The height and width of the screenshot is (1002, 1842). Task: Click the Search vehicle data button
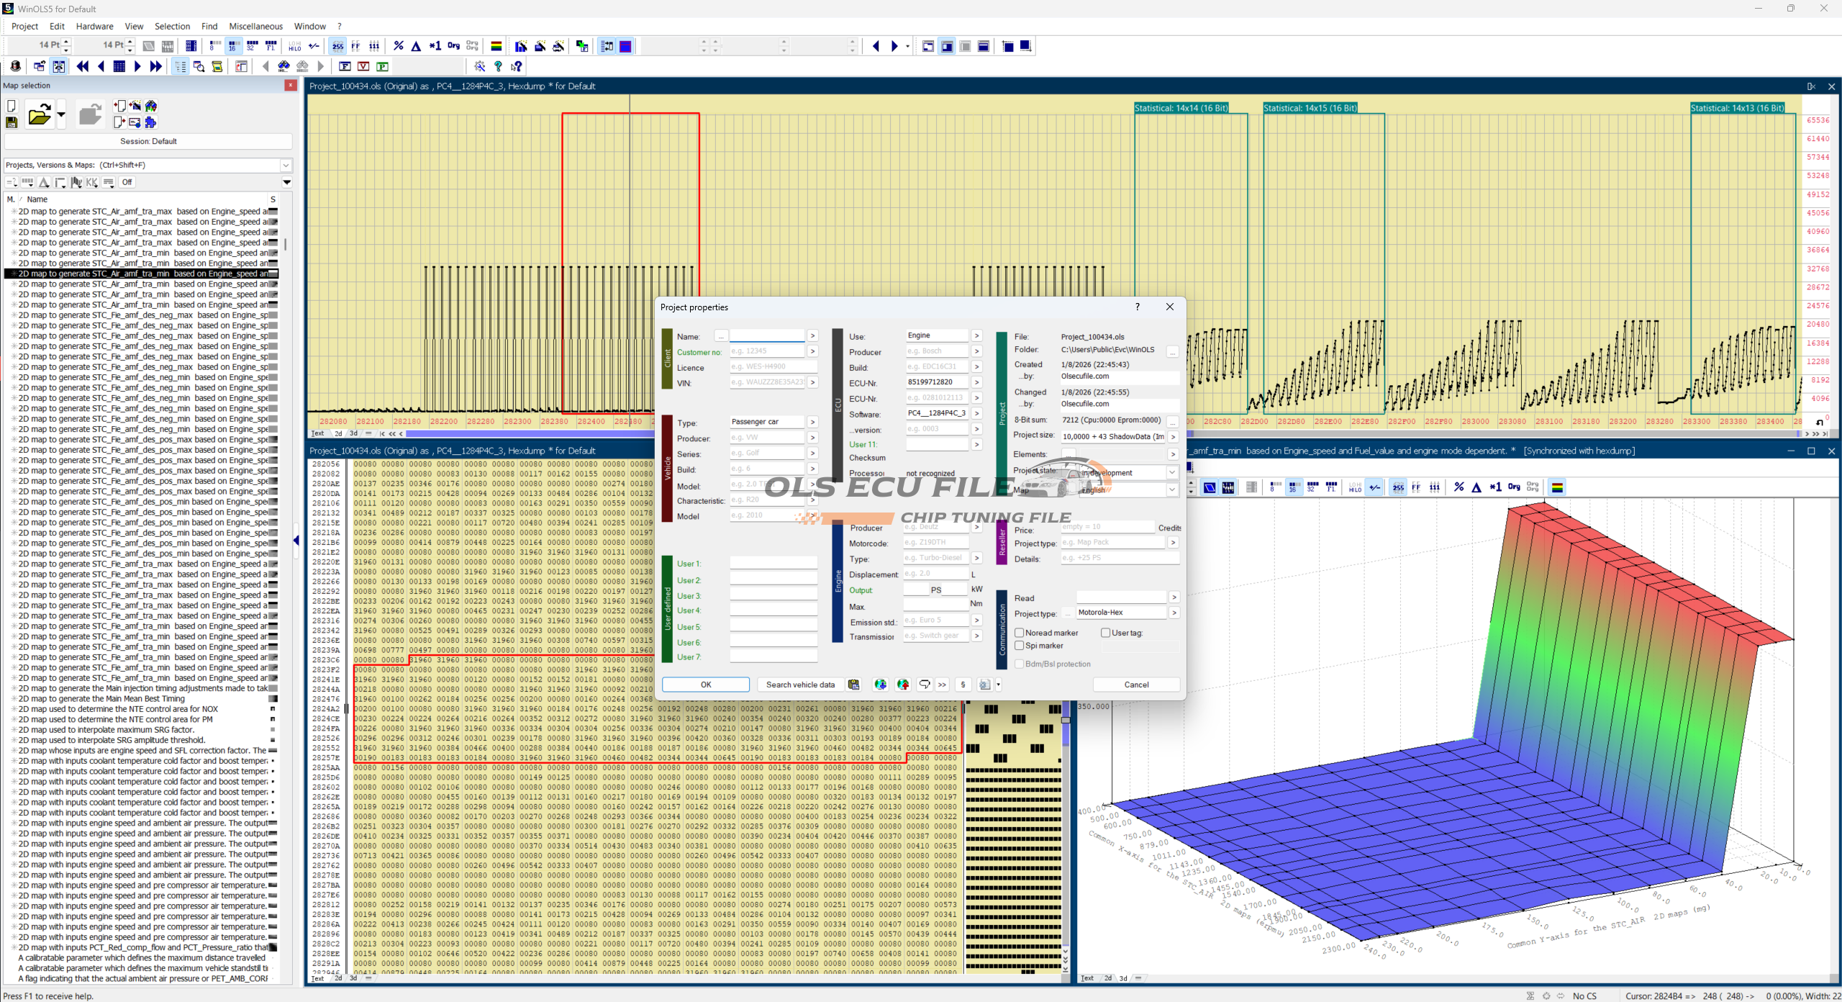[799, 685]
